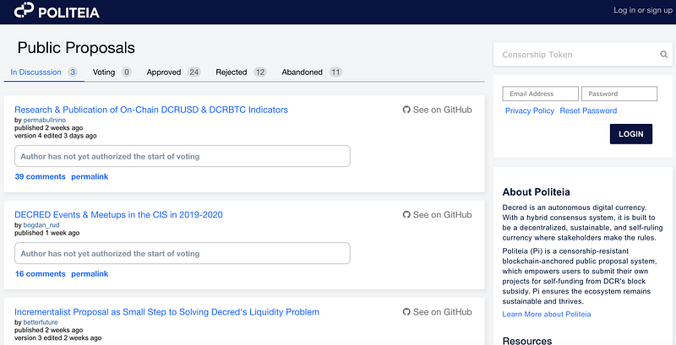This screenshot has width=676, height=345.
Task: Open Log in or sign up
Action: point(643,10)
